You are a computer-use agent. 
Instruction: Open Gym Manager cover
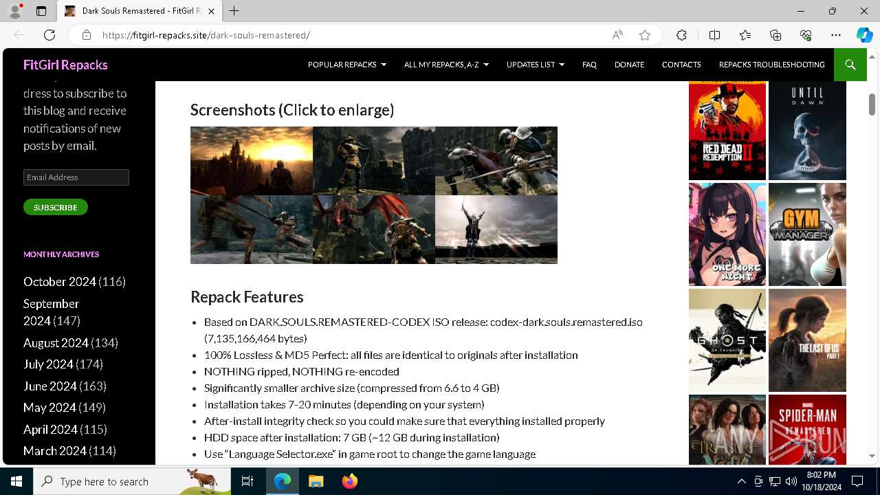pyautogui.click(x=807, y=234)
